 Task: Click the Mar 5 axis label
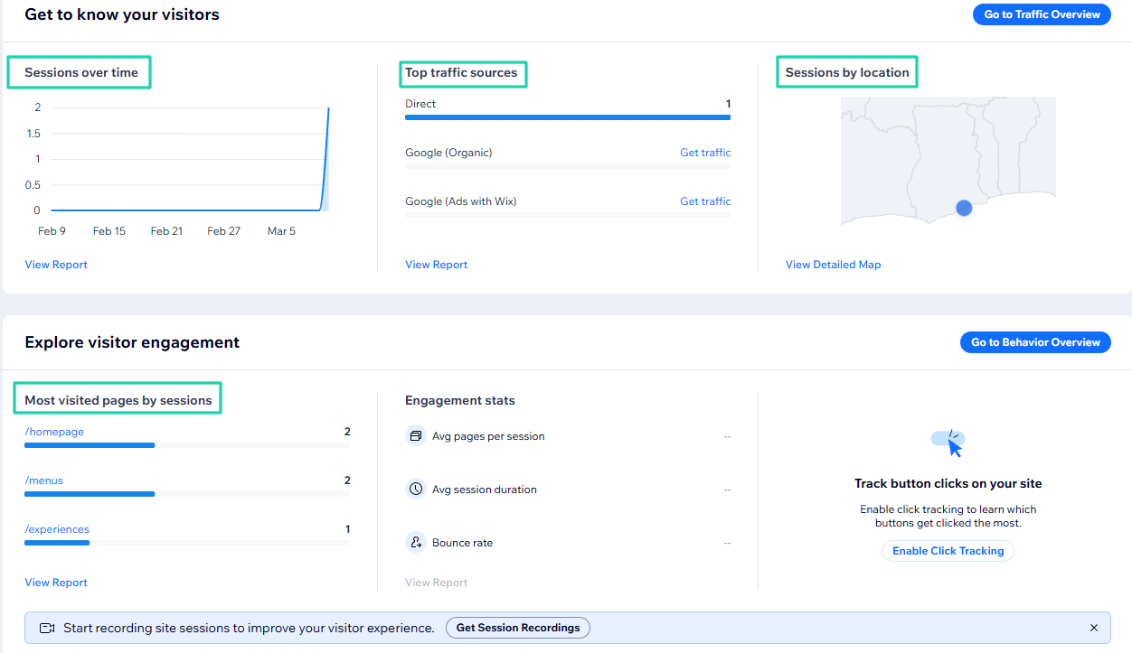(x=281, y=231)
